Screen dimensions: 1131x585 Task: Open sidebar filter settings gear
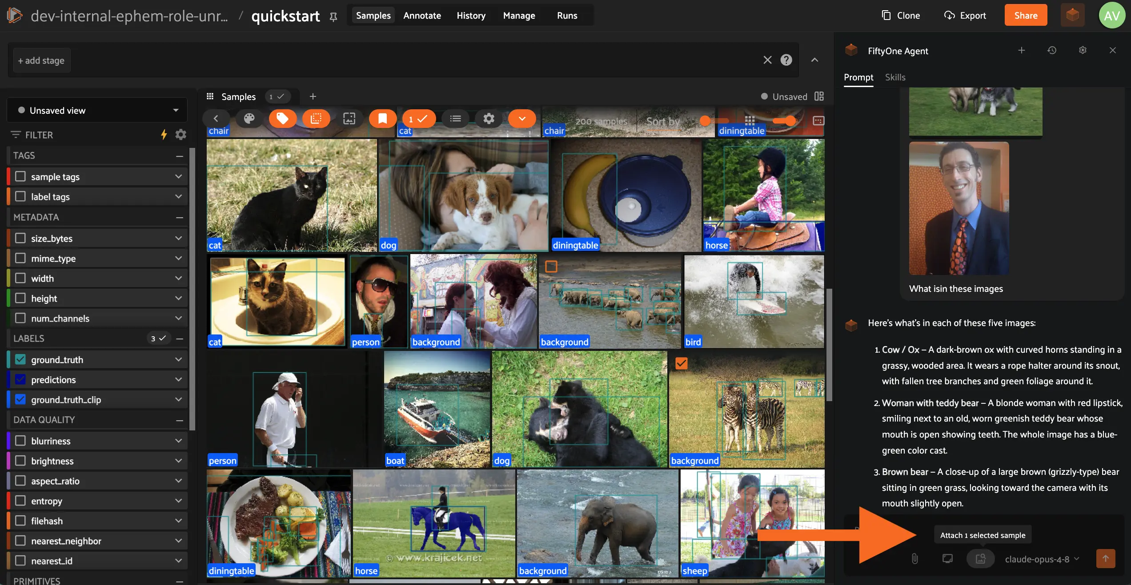click(x=180, y=135)
